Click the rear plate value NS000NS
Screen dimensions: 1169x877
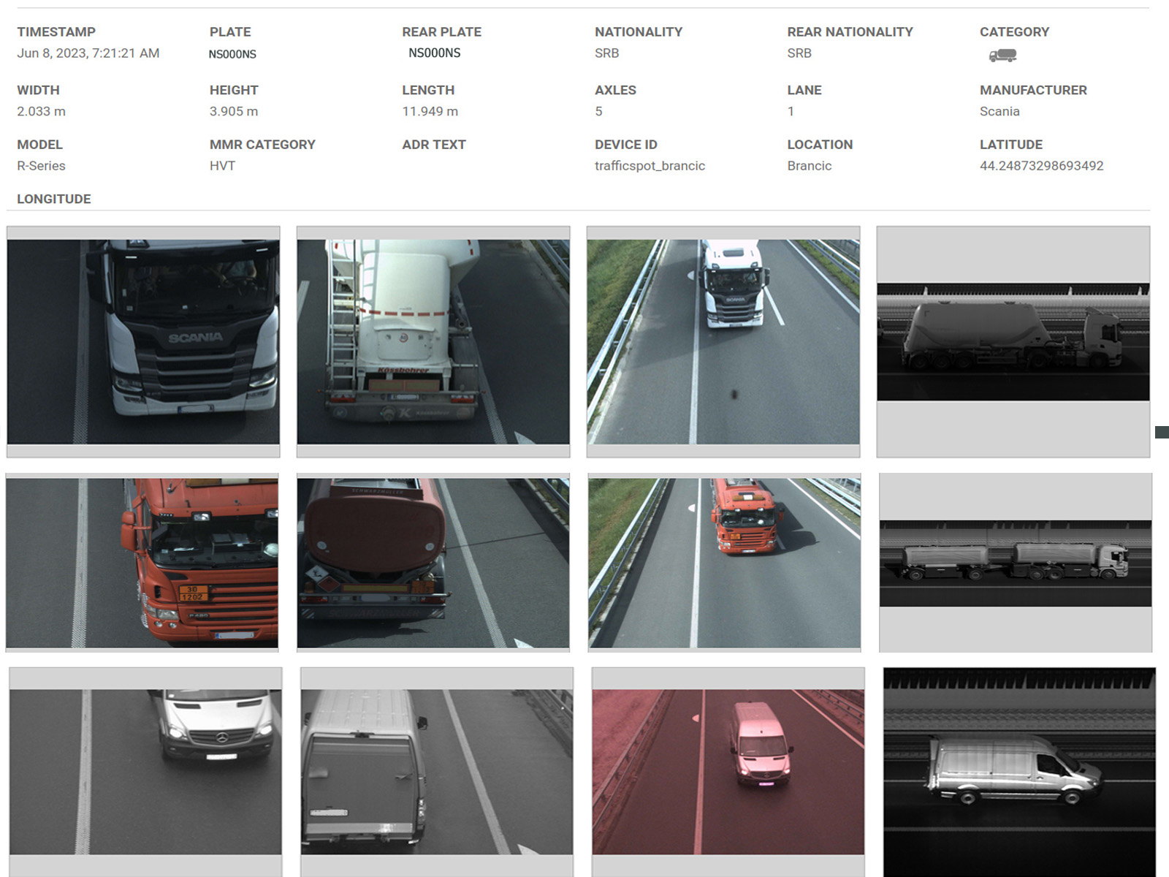click(x=435, y=53)
